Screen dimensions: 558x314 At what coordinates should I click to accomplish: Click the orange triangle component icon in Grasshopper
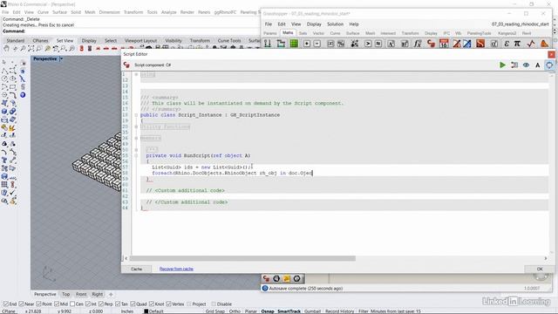click(544, 44)
